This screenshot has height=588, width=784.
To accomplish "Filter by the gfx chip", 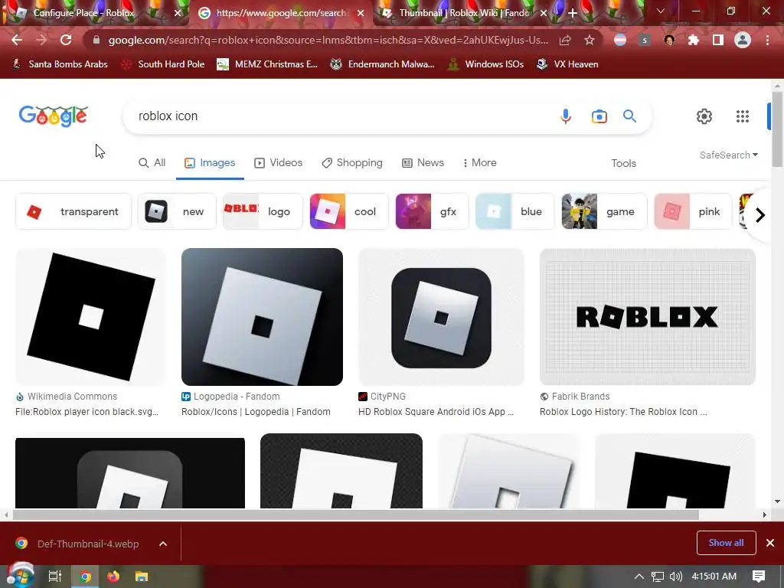I will [432, 211].
